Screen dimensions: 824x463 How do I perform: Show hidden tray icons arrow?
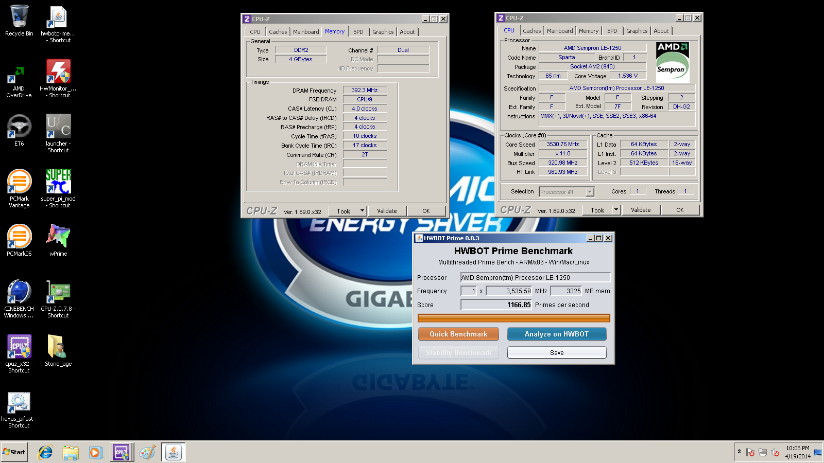coord(739,452)
